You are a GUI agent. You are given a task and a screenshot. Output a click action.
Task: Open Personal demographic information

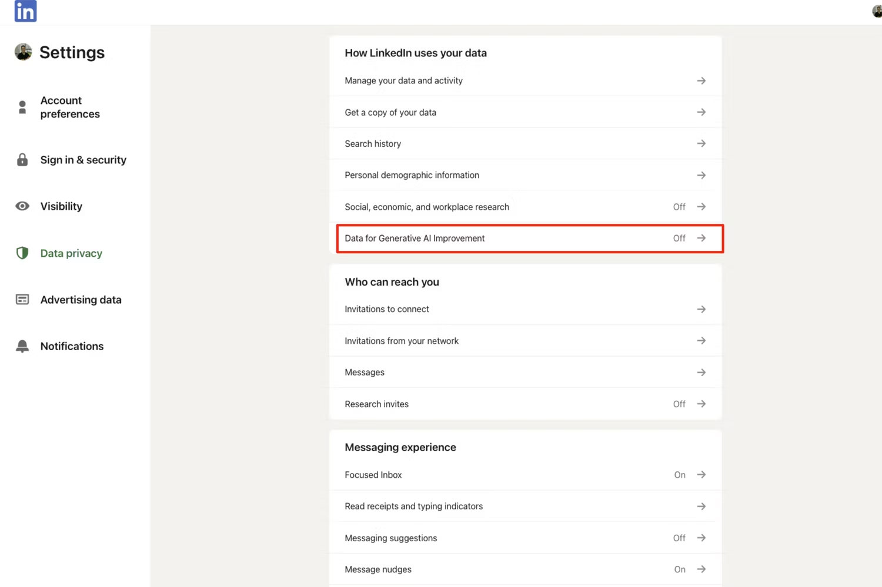[x=525, y=175]
